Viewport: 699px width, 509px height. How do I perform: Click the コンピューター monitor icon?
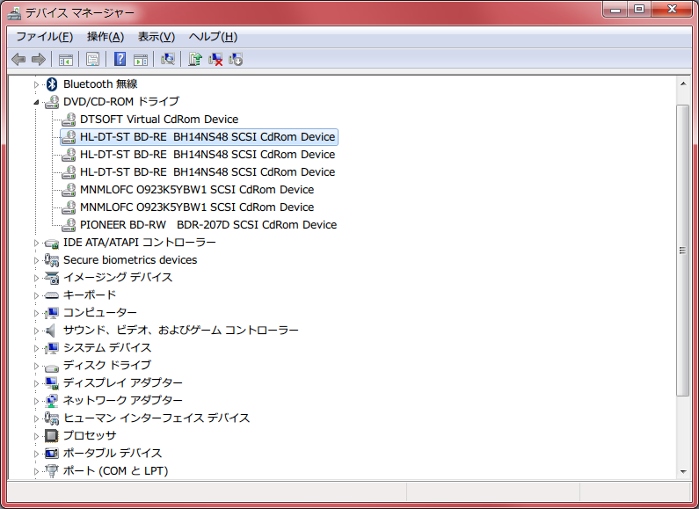[x=52, y=313]
